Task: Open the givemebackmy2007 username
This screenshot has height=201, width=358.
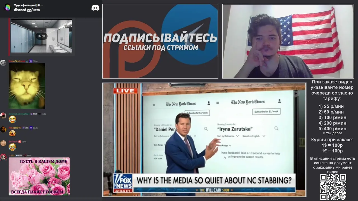Action: (19, 114)
